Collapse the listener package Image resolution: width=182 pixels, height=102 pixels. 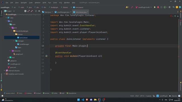tap(14, 34)
